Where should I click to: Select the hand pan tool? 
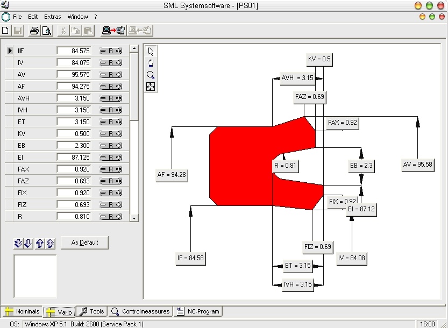pos(151,63)
